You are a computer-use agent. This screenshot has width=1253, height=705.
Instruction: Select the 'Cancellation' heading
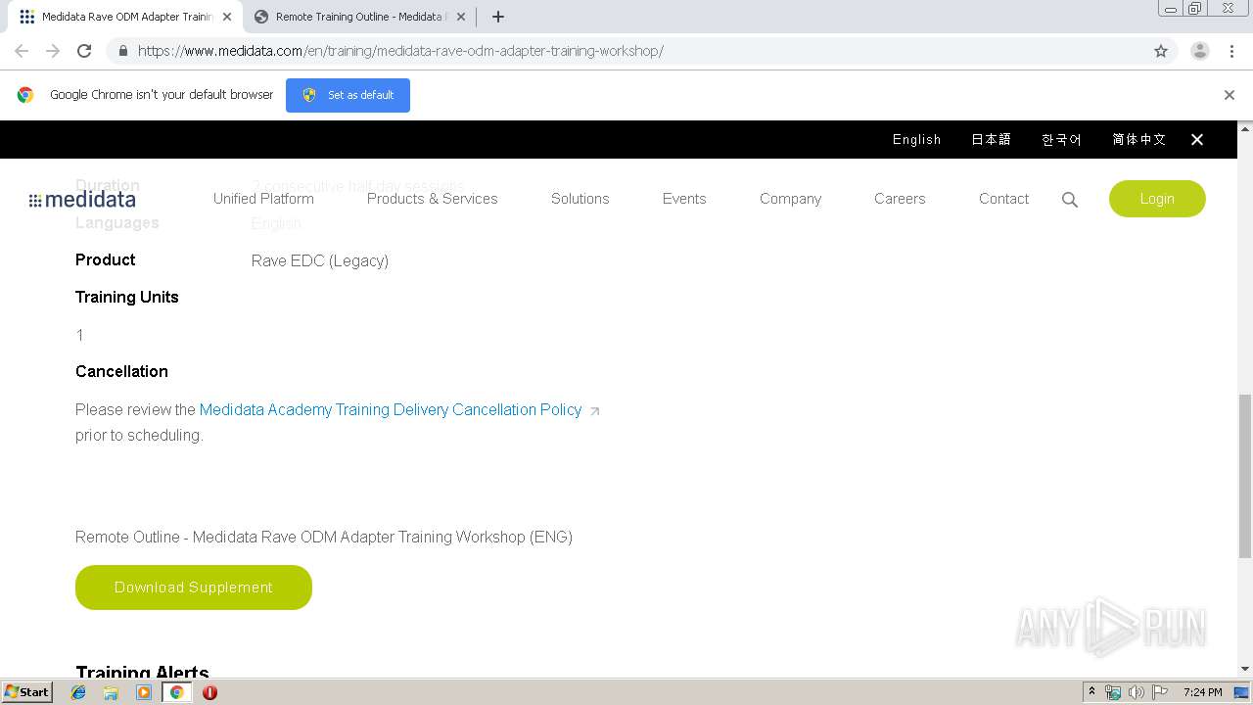click(x=121, y=371)
